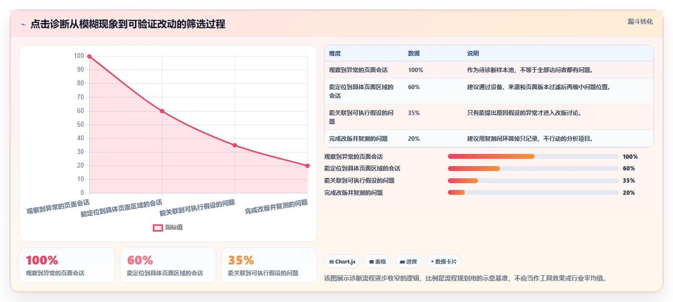This screenshot has height=302, width=673.
Task: Click the Chart.js chip
Action: pos(342,262)
